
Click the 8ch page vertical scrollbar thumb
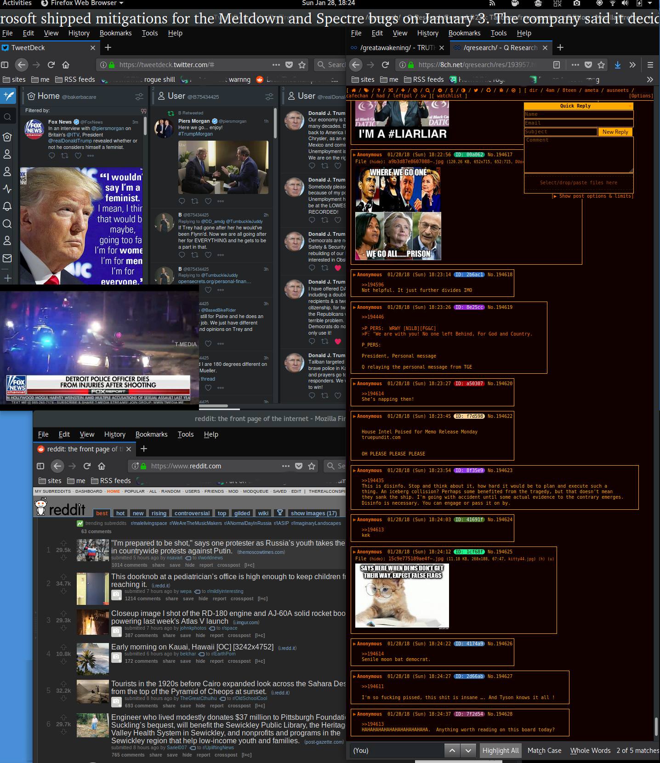[656, 727]
